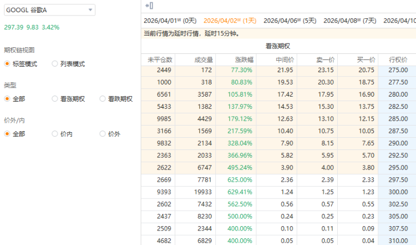Viewport: 416px width, 245px height.
Task: Open the 2026/04/08 (7天) expiry tab
Action: (349, 21)
